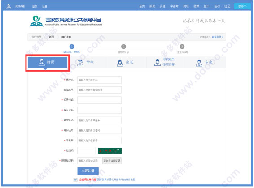Open 活动 in the top navigation
Screen dimensions: 254x188
point(217,6)
